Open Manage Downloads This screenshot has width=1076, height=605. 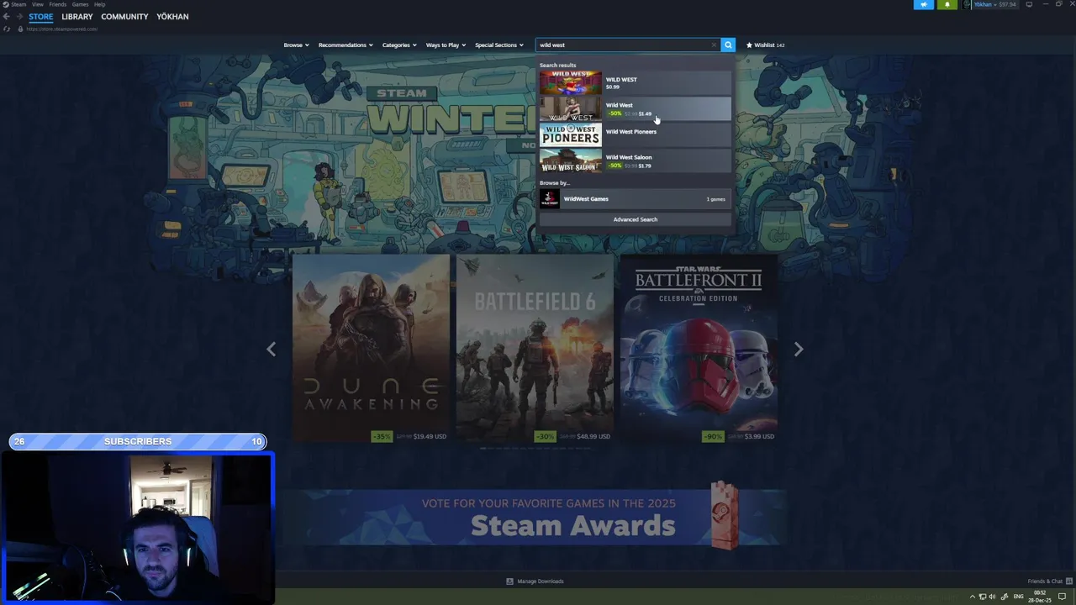(535, 581)
